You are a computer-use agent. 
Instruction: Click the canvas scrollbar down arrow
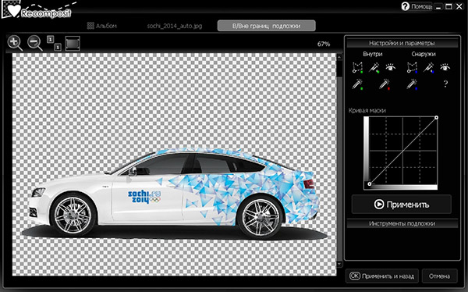(339, 264)
